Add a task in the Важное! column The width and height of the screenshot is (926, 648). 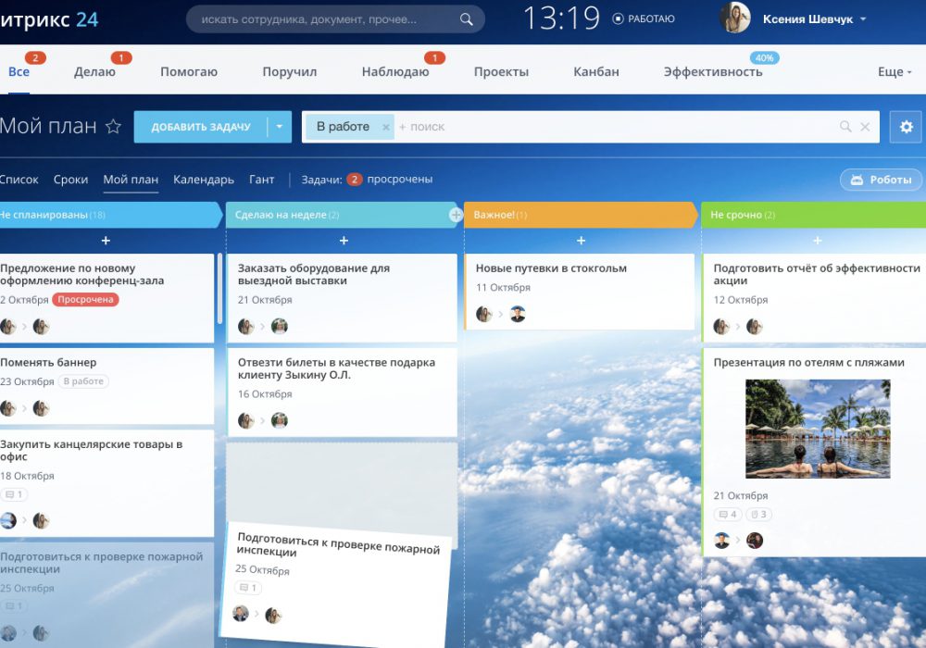pyautogui.click(x=581, y=241)
